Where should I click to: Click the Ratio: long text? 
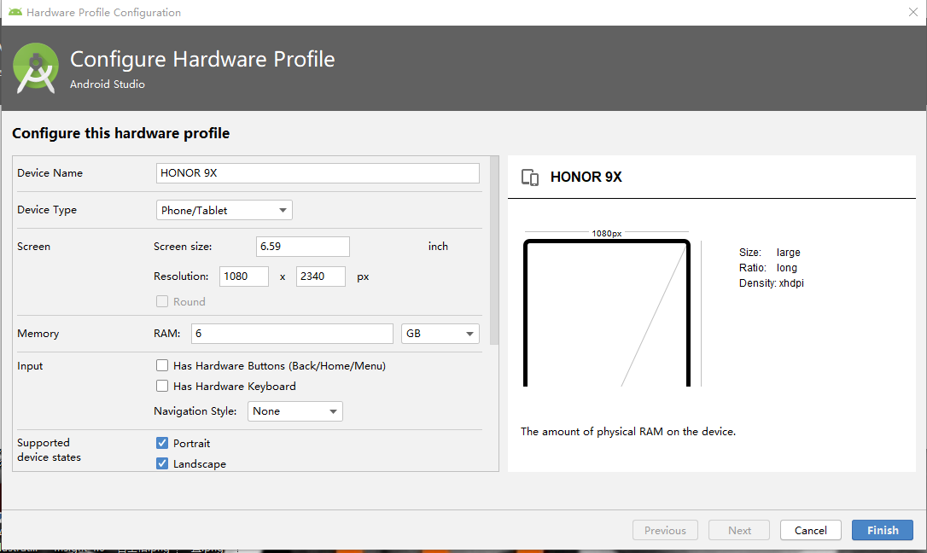click(768, 268)
